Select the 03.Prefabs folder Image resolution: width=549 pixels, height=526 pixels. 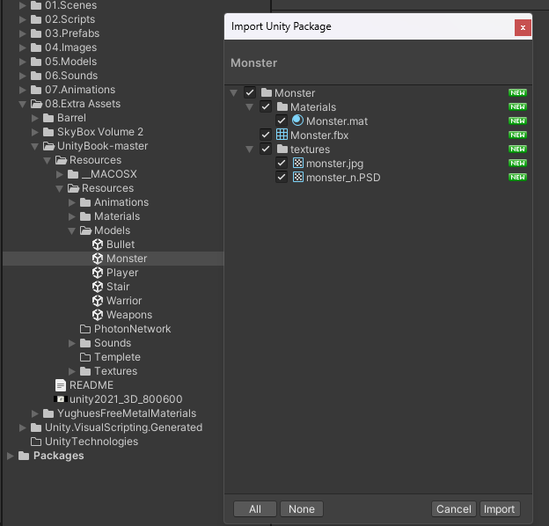pyautogui.click(x=72, y=33)
